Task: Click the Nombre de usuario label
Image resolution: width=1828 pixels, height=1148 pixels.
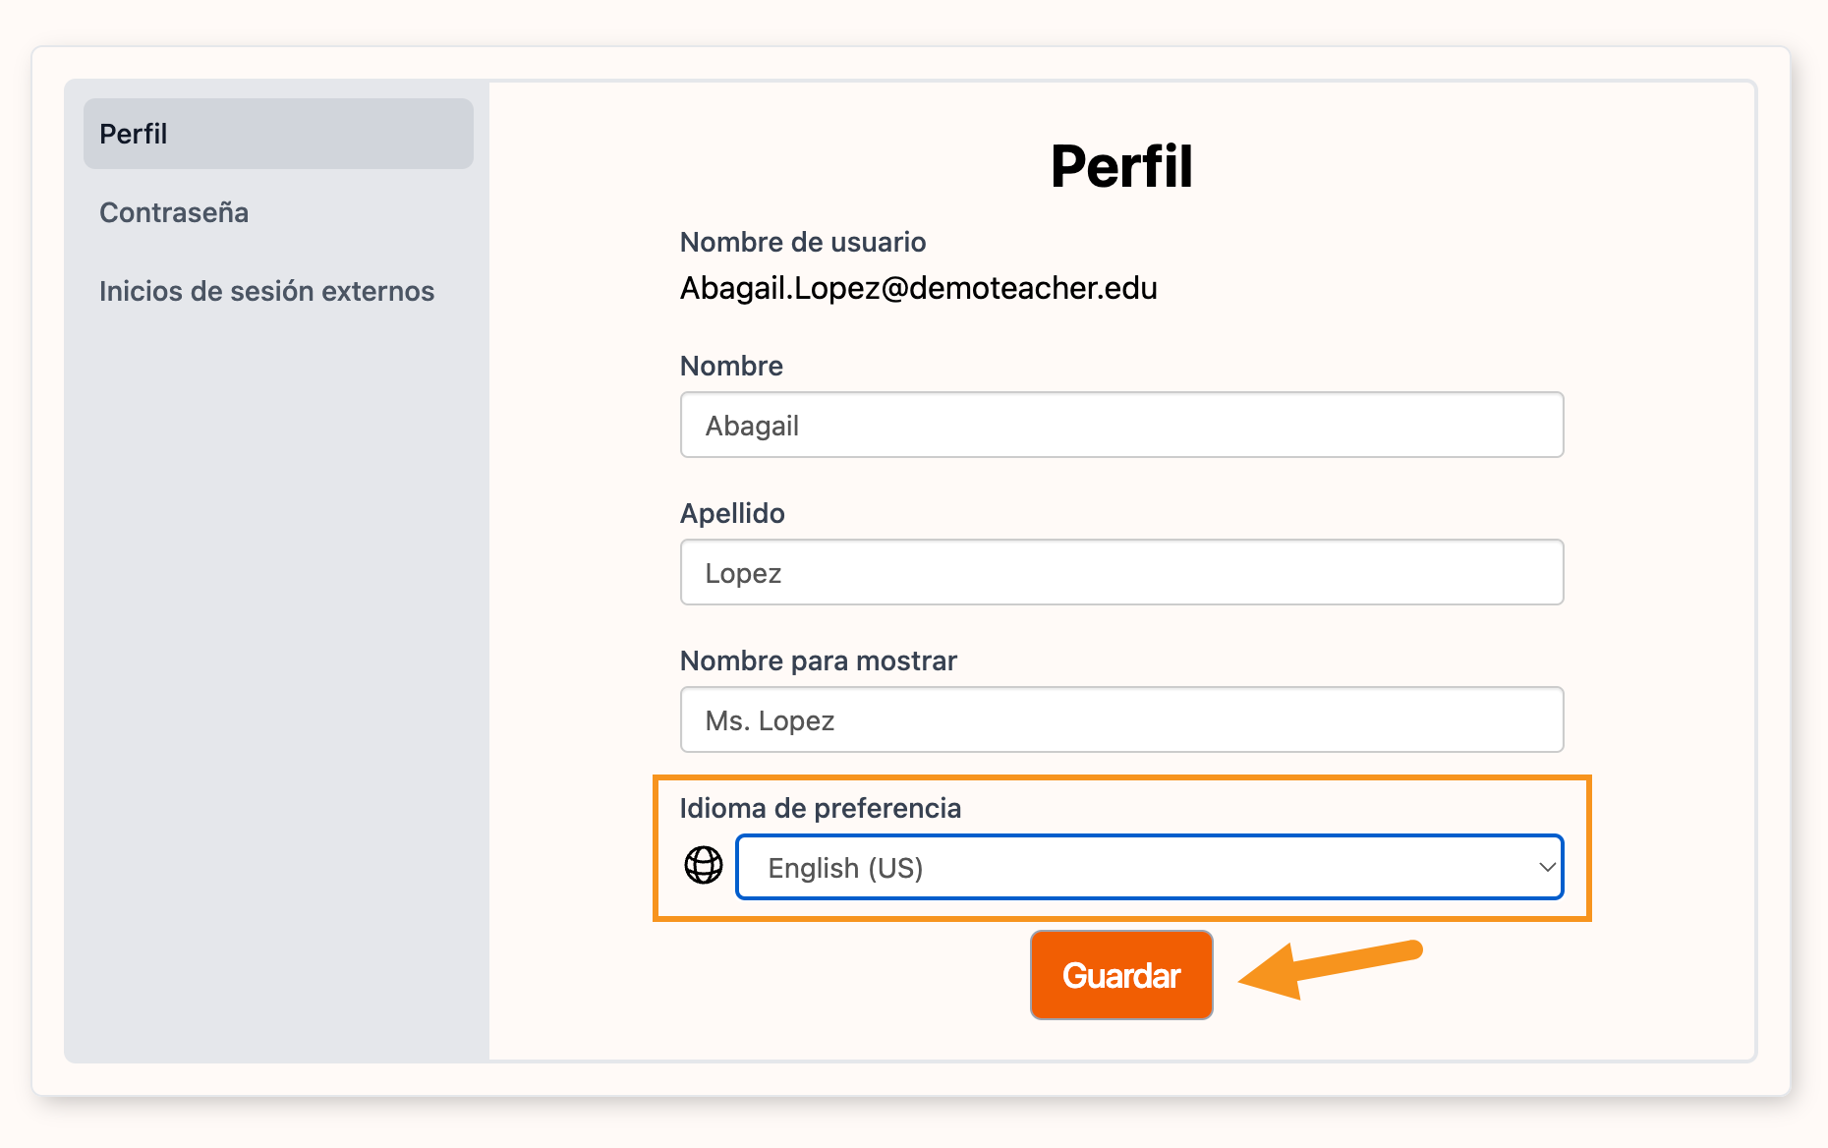Action: [803, 242]
